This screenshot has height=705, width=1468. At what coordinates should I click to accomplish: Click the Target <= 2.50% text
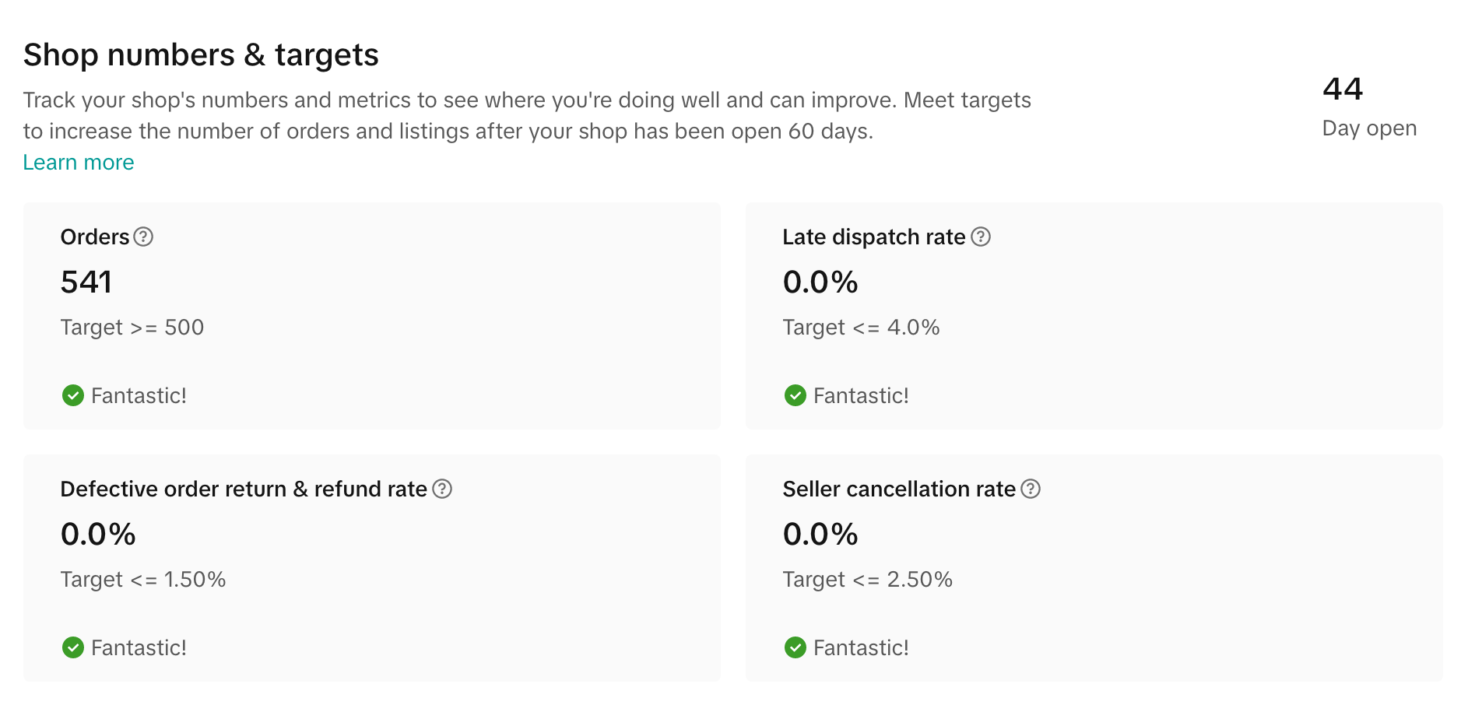867,580
